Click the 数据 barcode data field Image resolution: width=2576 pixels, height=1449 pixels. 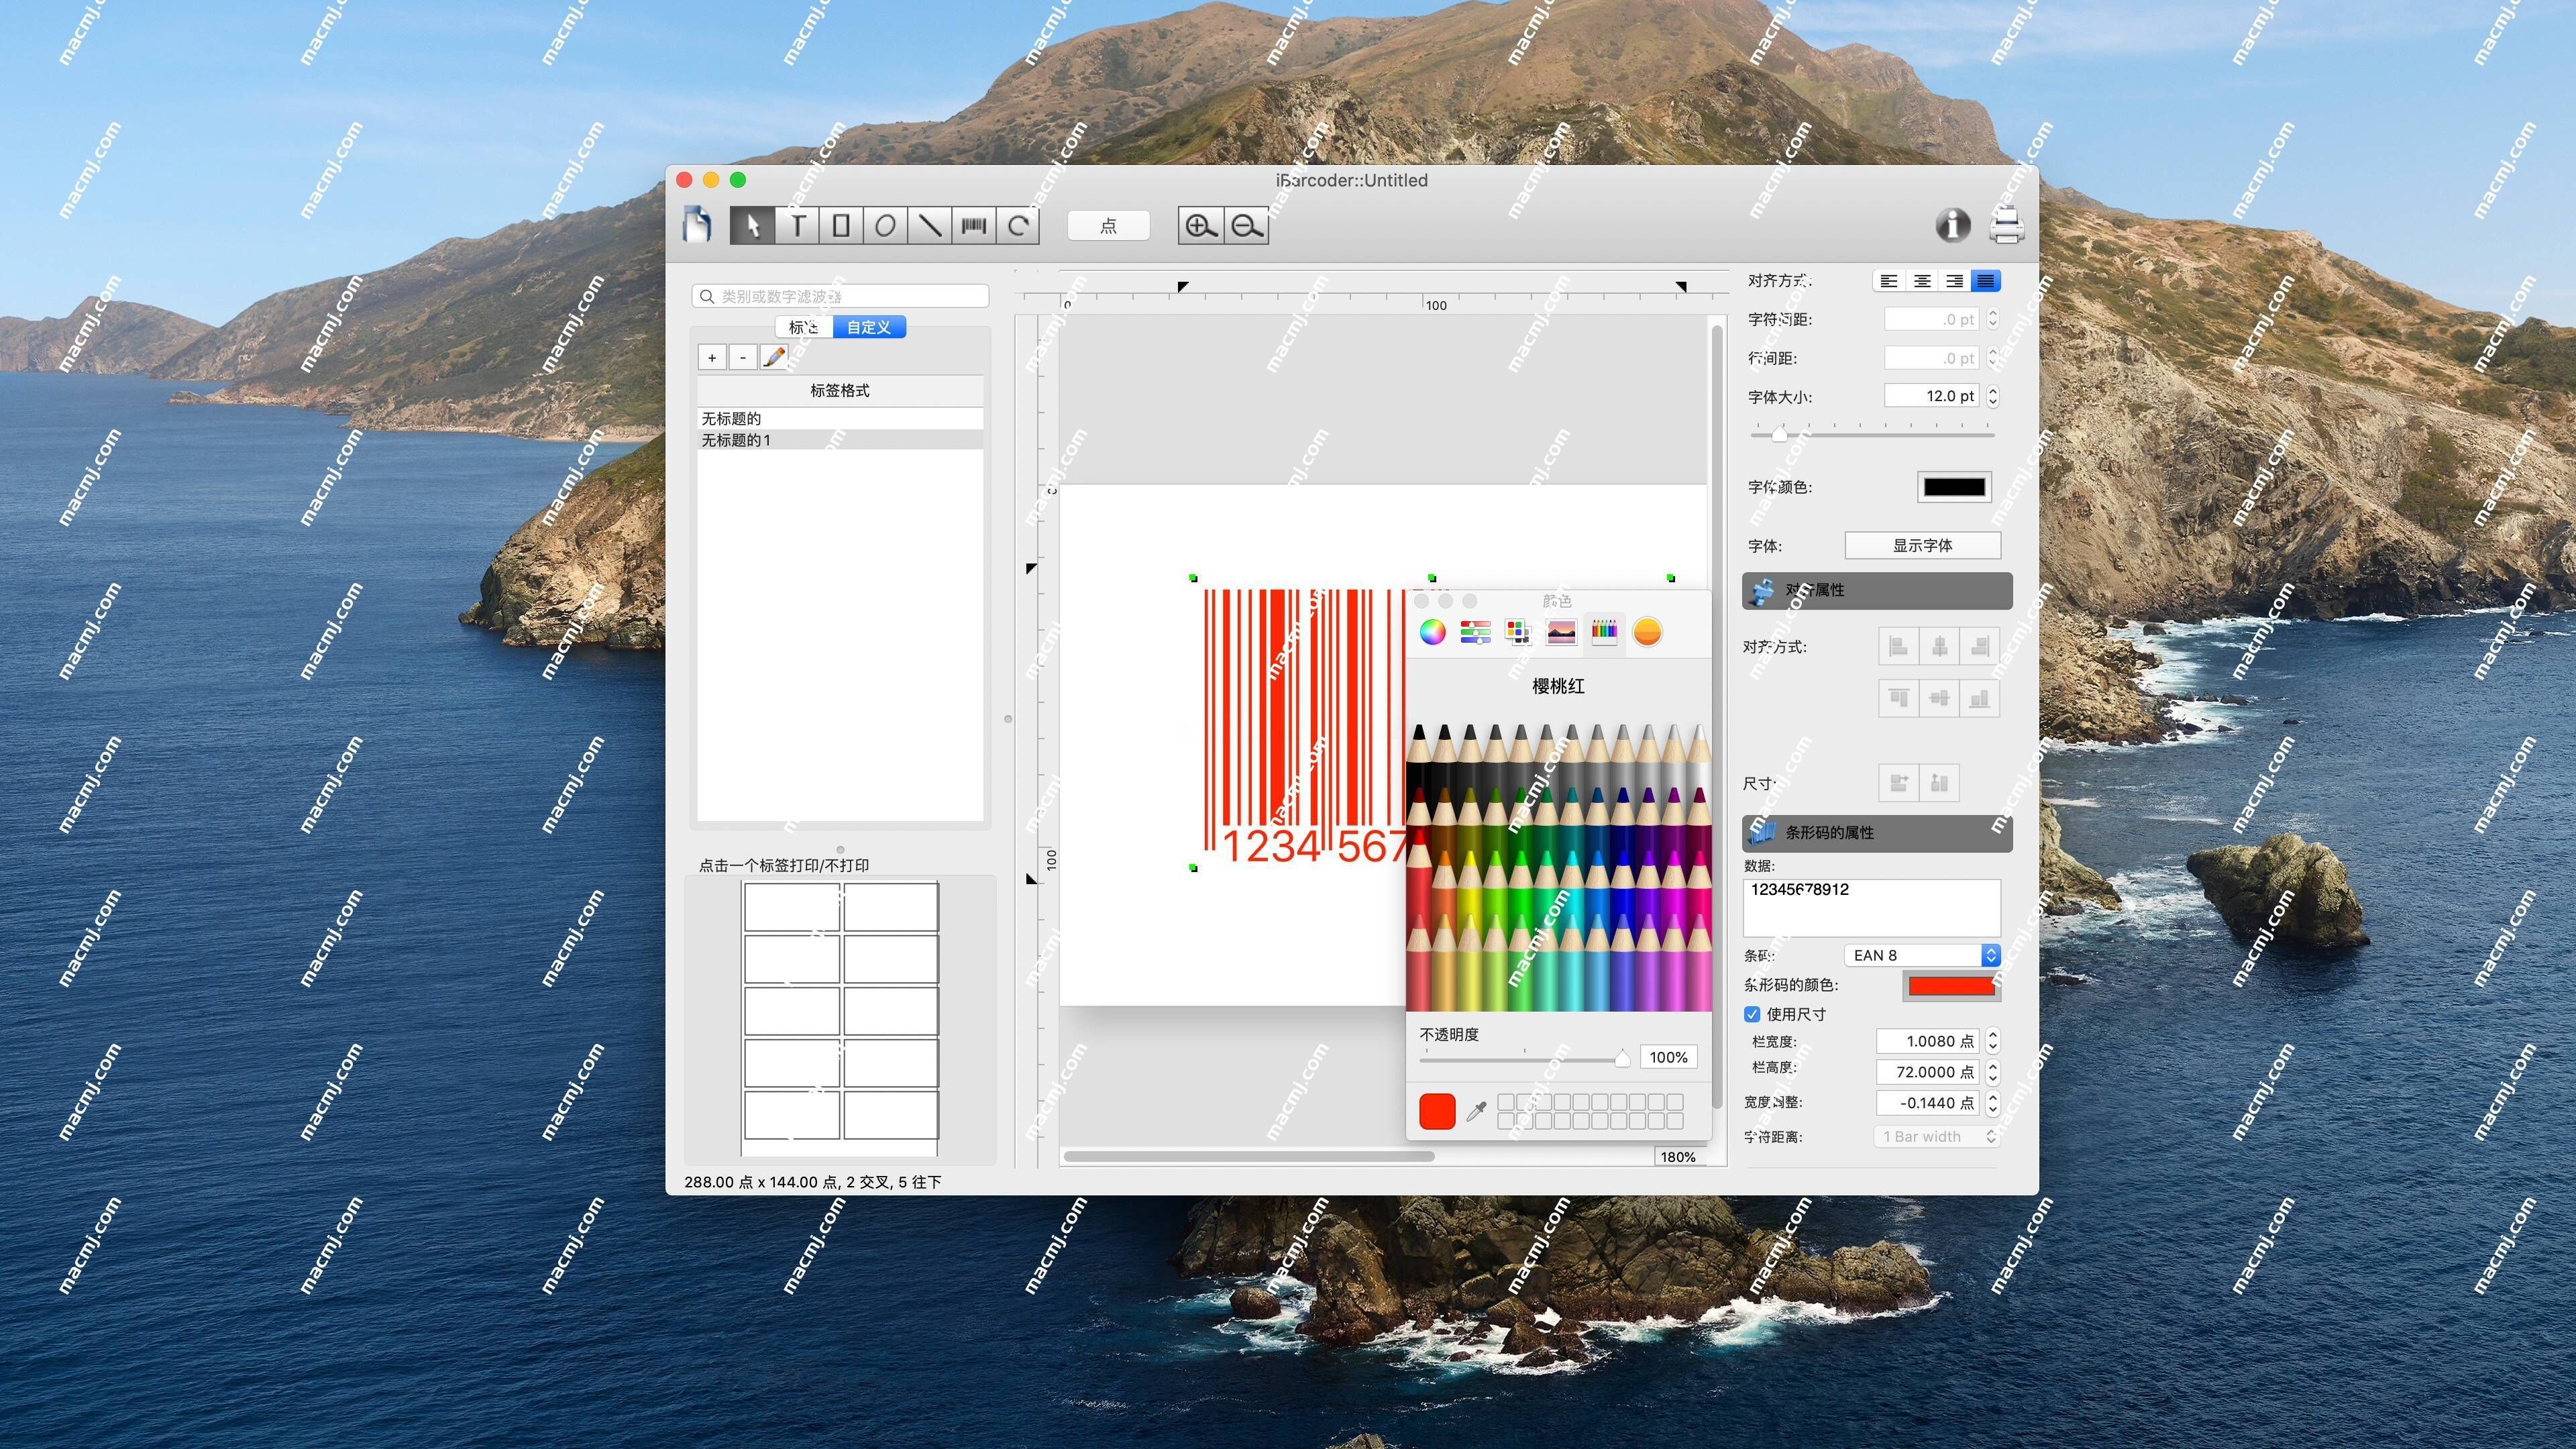[x=1871, y=907]
